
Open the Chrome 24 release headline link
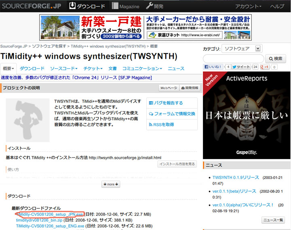(x=76, y=78)
